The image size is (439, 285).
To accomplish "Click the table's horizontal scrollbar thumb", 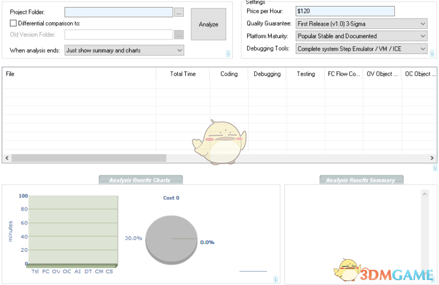I will click(x=89, y=158).
